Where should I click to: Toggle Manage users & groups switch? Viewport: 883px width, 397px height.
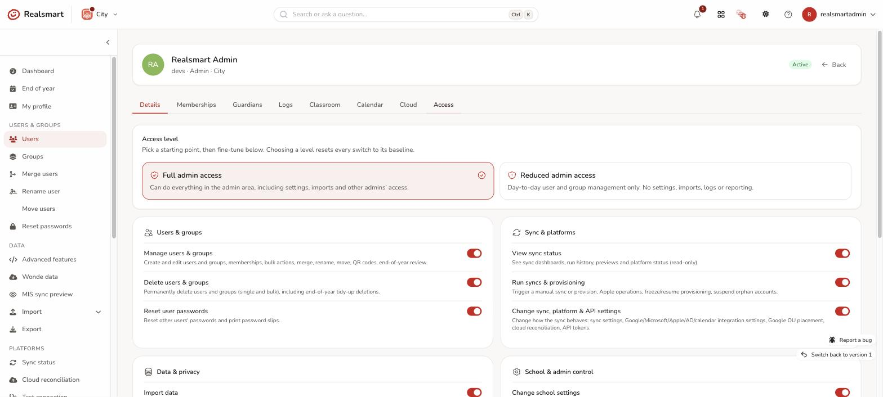474,253
